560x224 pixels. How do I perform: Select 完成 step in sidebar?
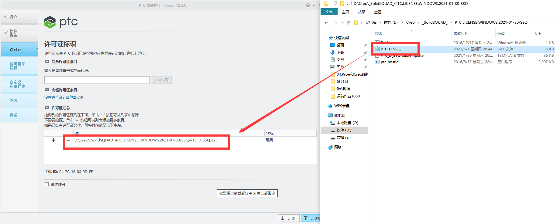click(x=19, y=115)
